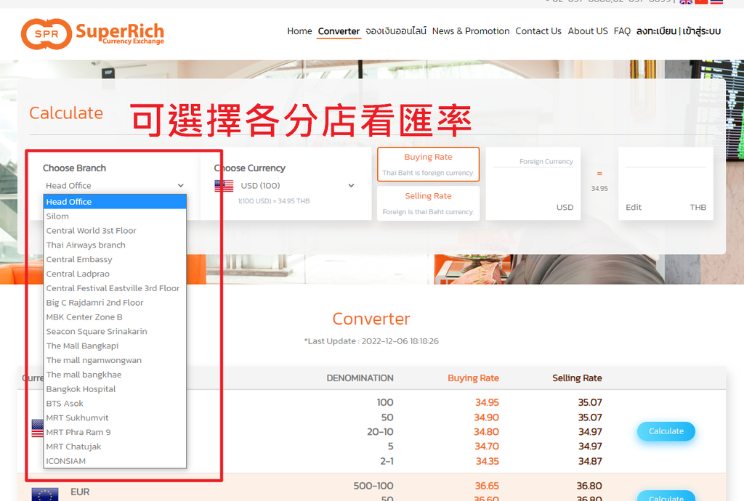This screenshot has height=501, width=744.
Task: Click buying rate value 34.80
Action: (486, 432)
